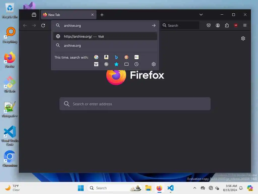Open the Windows Start menu
Viewport: 258px width, 194px height.
click(81, 188)
